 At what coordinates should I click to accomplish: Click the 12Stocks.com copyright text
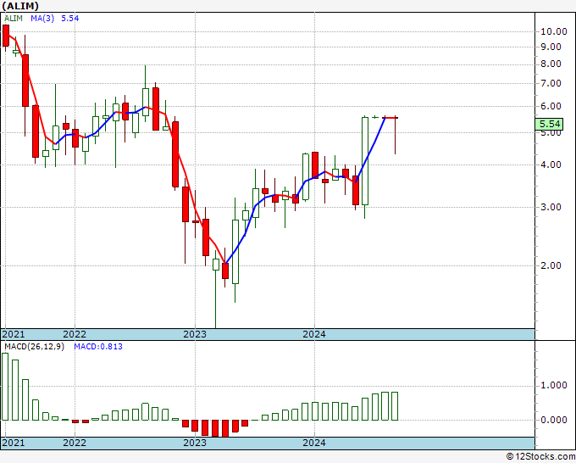click(x=540, y=457)
